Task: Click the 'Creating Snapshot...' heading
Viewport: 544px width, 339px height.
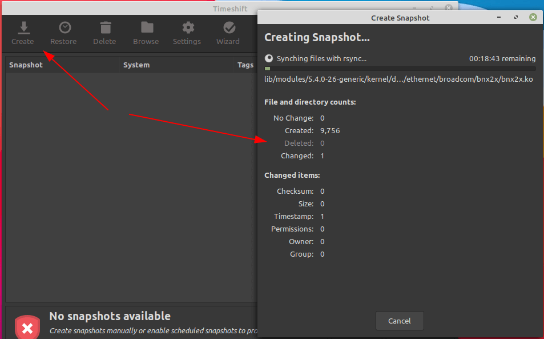Action: point(317,37)
